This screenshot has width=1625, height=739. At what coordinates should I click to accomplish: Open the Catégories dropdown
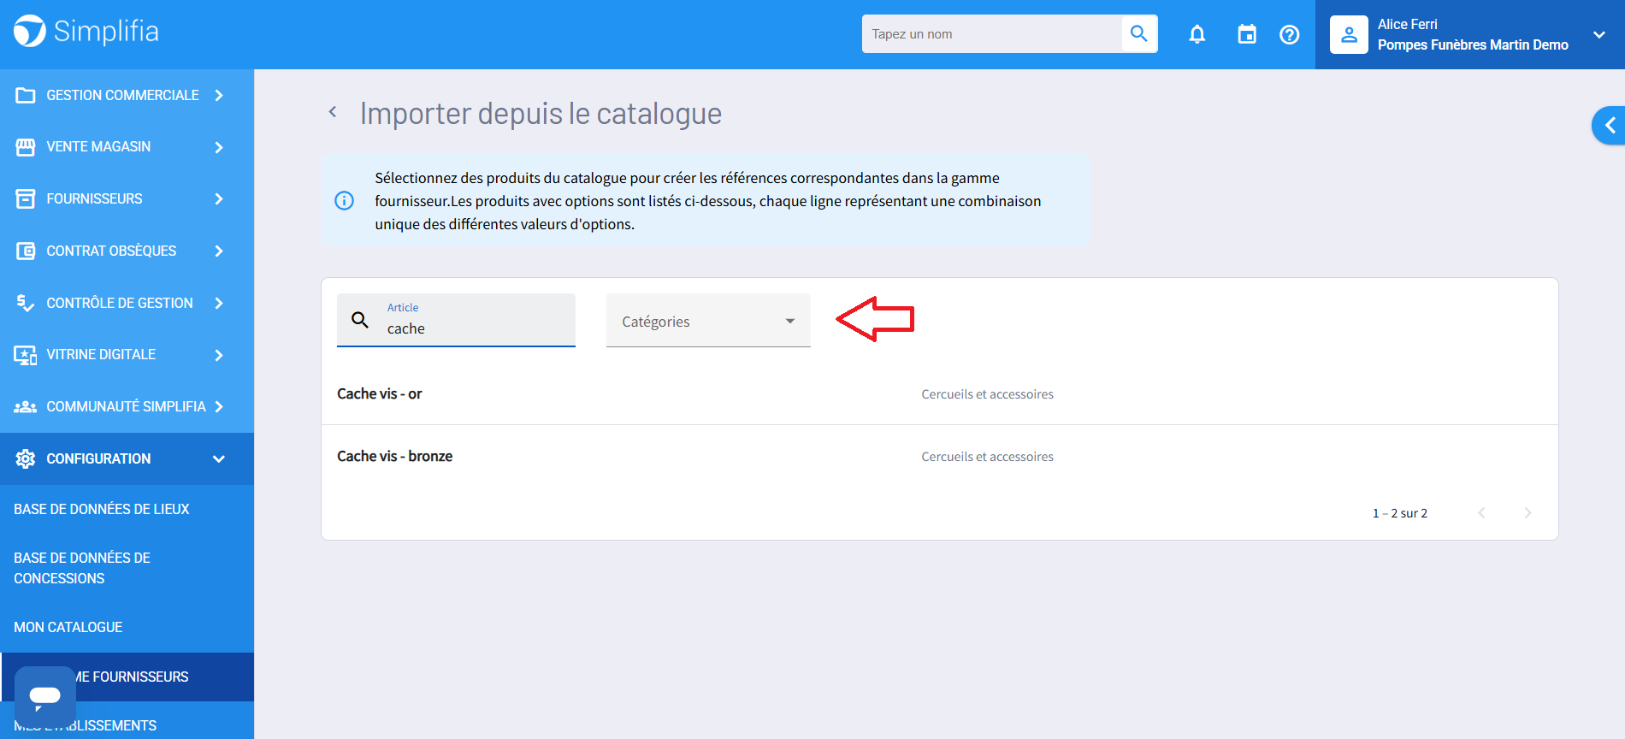tap(708, 321)
